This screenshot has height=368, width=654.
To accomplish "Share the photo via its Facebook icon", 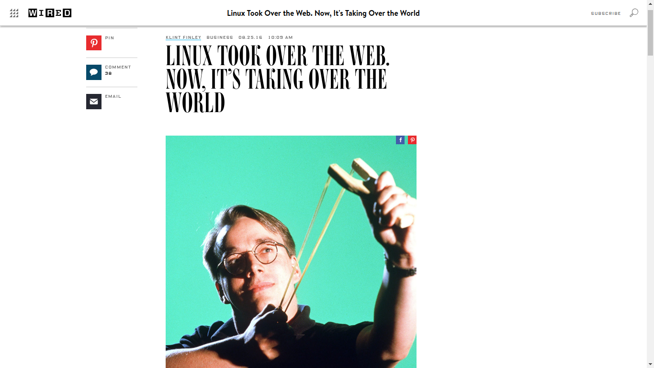I will (400, 140).
